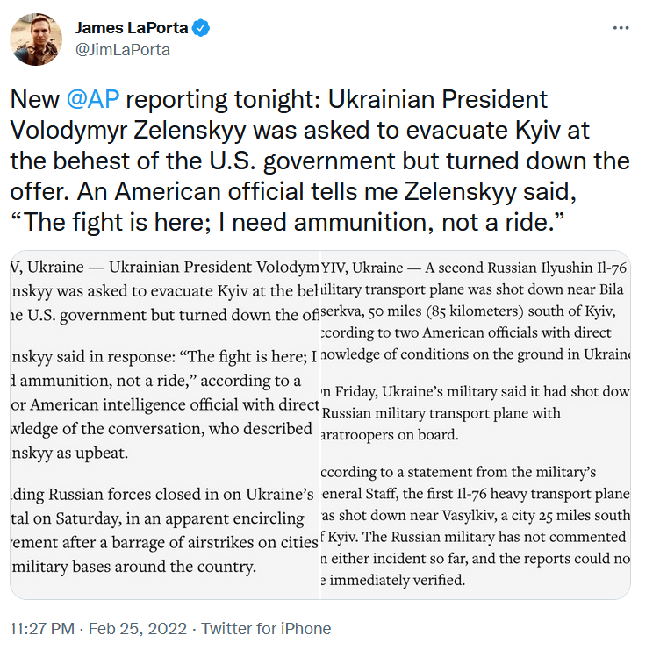Viewport: 660px width, 650px height.
Task: Click "Ukraine's military said" paragraph in right image
Action: [474, 412]
